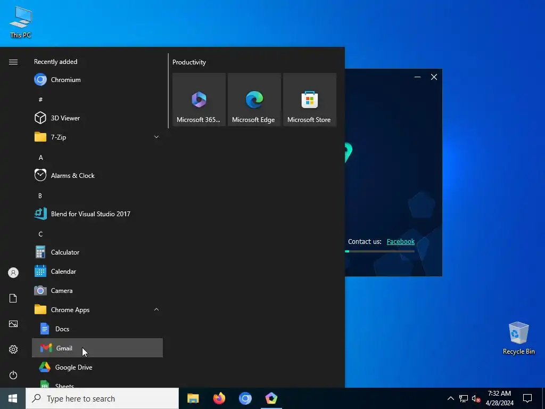Open Alarms & Clock app
This screenshot has width=545, height=409.
(x=97, y=175)
